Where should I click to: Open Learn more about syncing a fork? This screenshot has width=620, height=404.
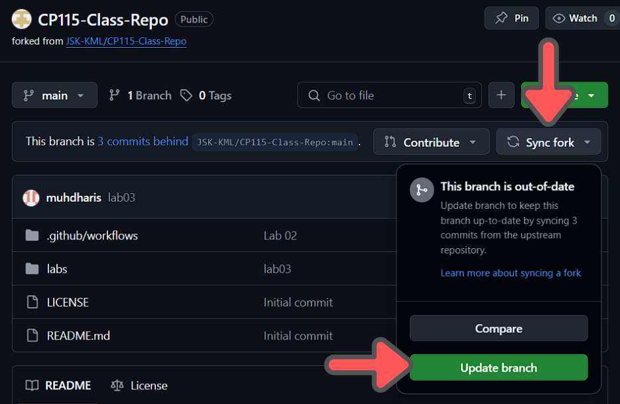click(x=511, y=273)
